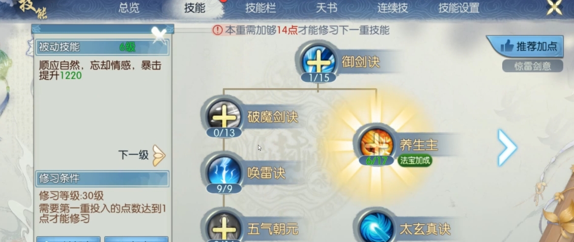Image resolution: width=574 pixels, height=242 pixels.
Task: Click the 1/15 points counter under 御剑诀
Action: [x=318, y=78]
